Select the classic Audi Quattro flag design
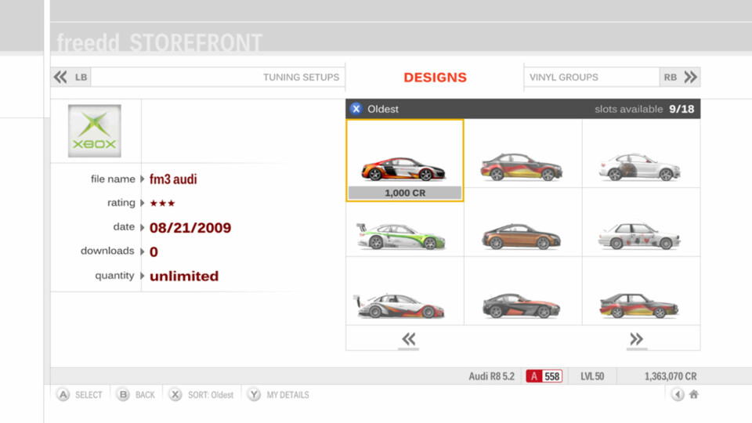This screenshot has width=752, height=423. click(x=639, y=305)
